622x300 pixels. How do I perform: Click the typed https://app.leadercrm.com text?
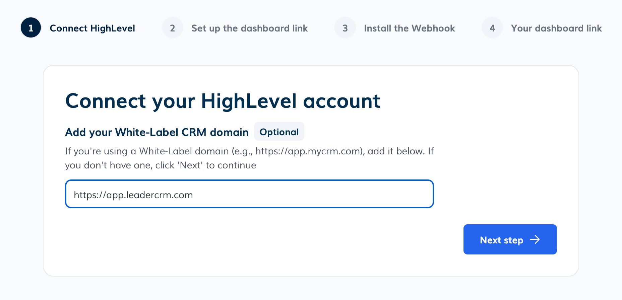133,195
